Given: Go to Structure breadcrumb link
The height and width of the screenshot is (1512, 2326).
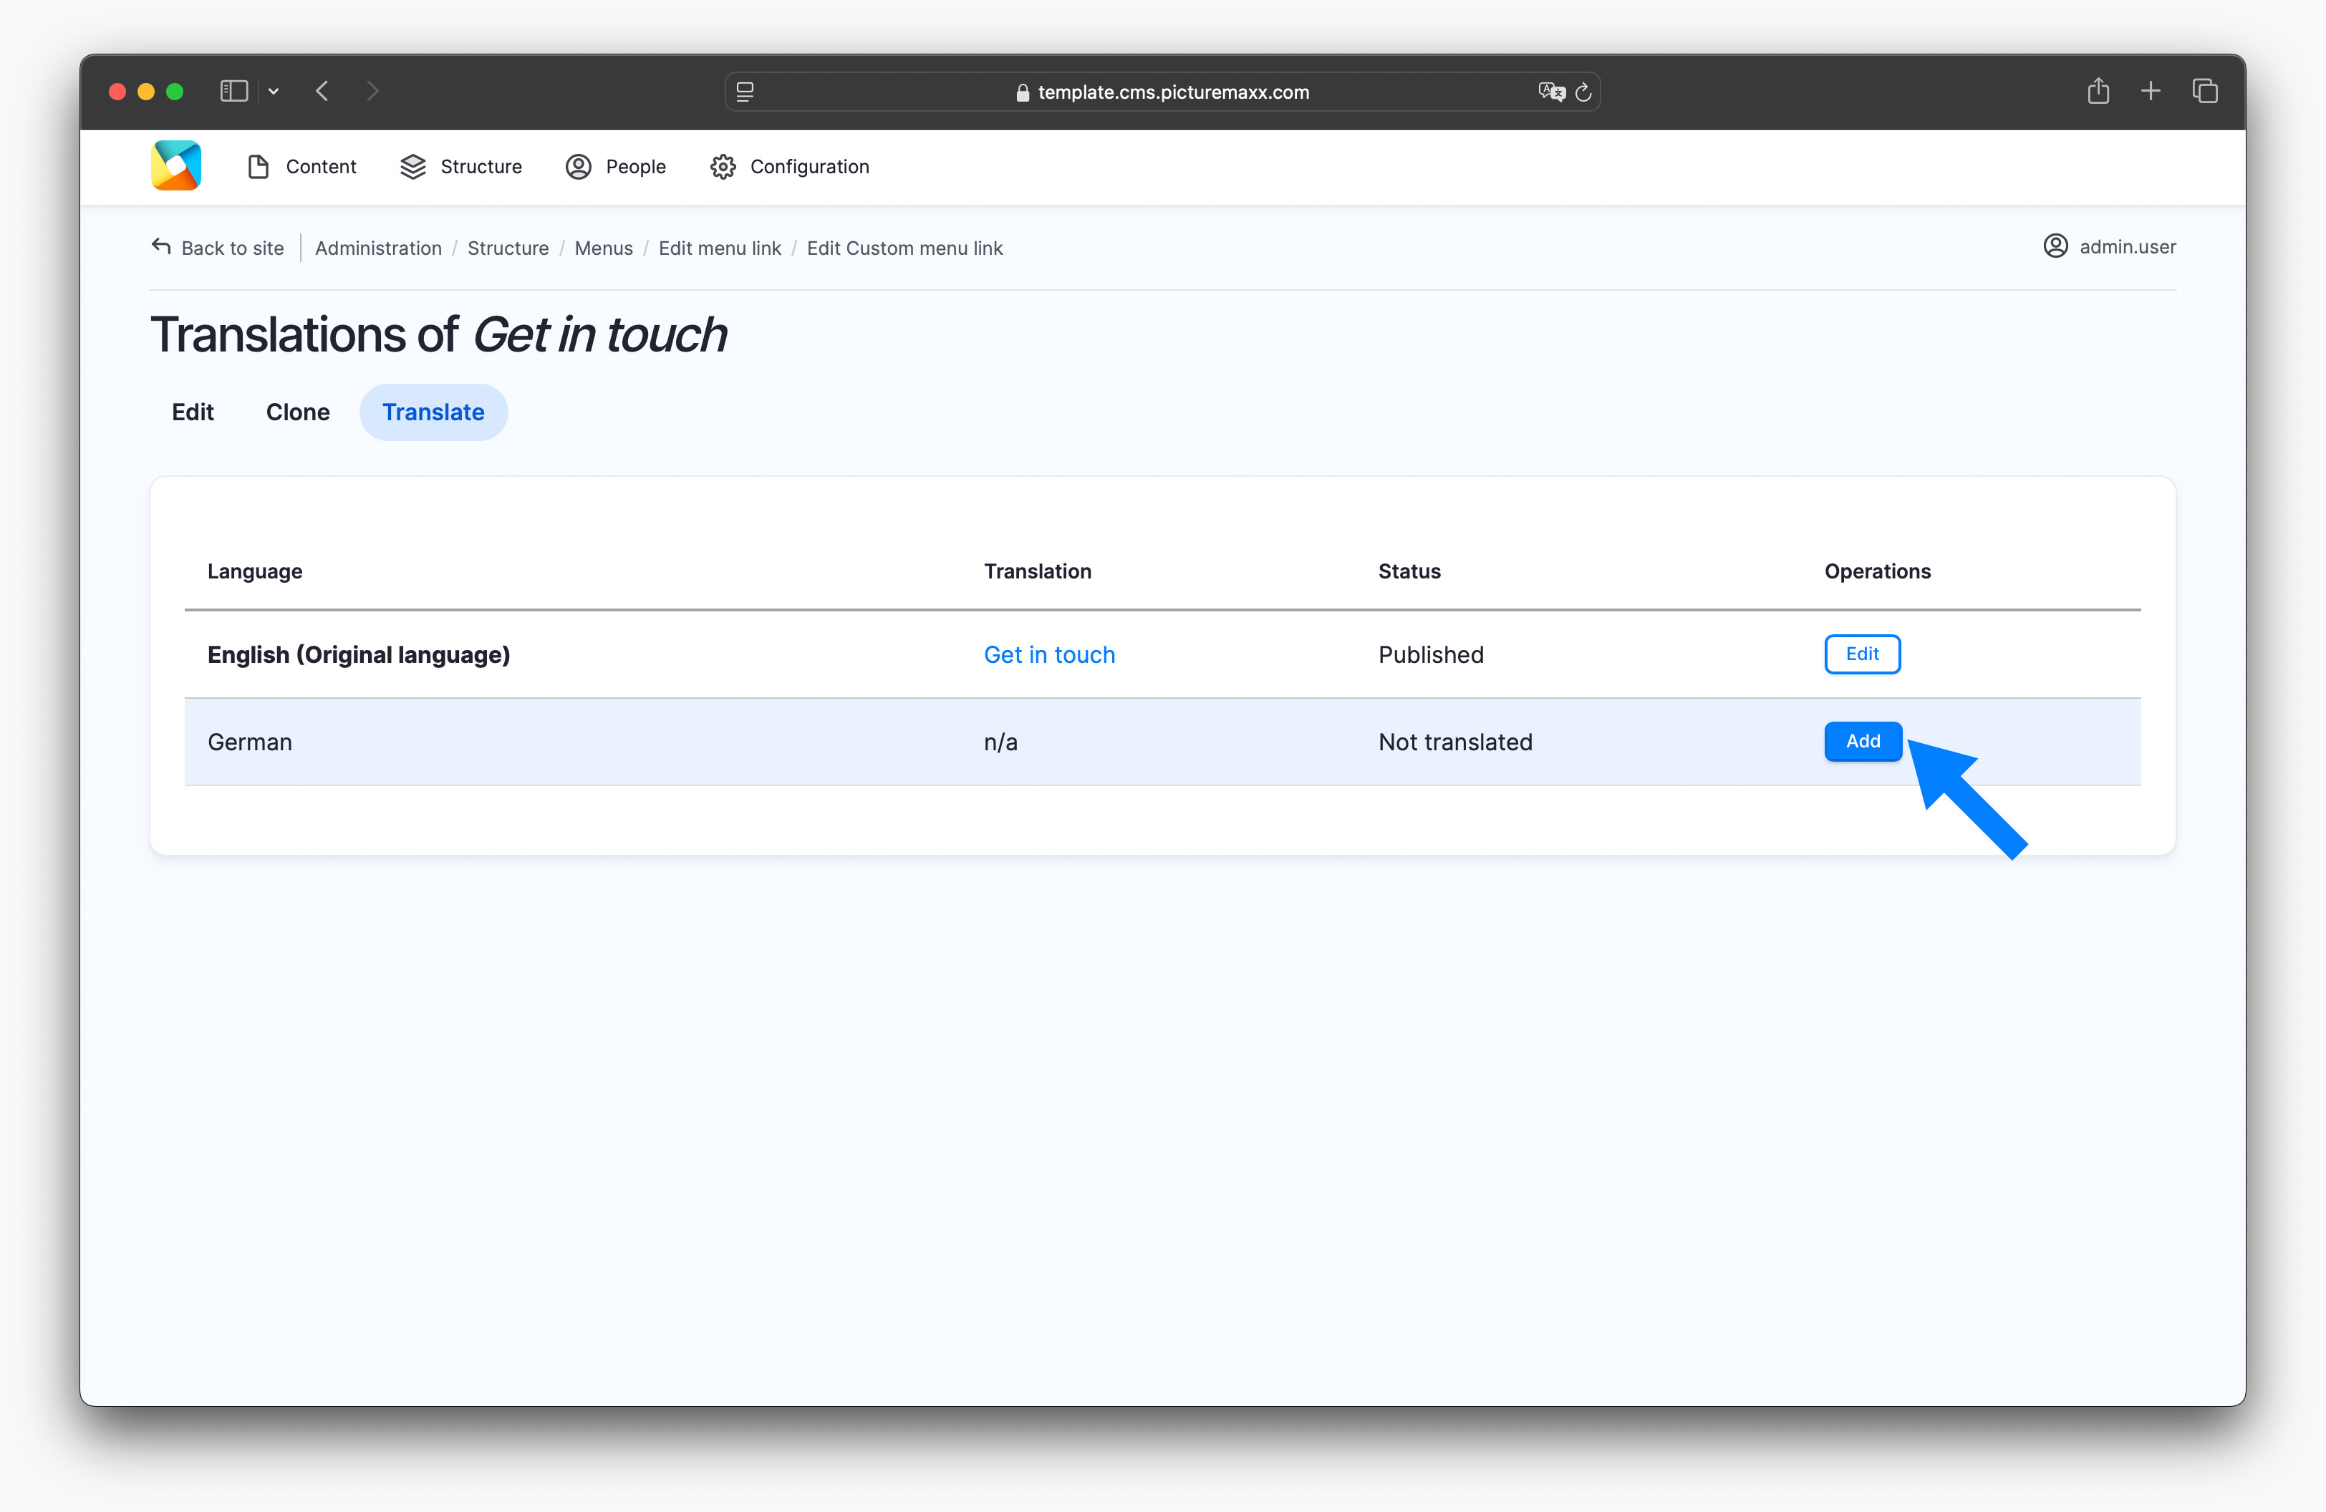Looking at the screenshot, I should pyautogui.click(x=508, y=248).
